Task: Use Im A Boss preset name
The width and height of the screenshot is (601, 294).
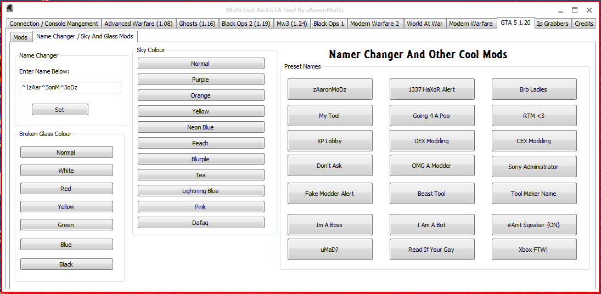Action: coord(330,225)
